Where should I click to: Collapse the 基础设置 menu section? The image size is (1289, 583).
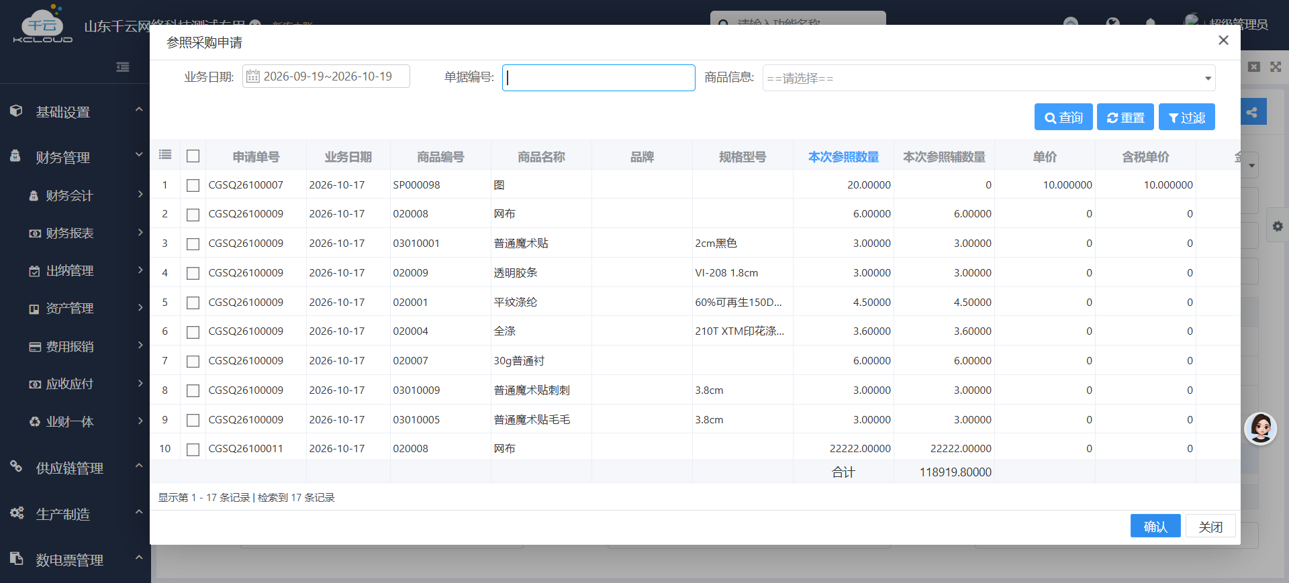[139, 109]
